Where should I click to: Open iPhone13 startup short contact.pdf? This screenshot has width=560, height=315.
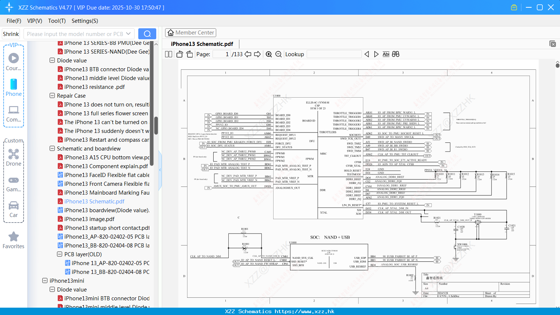coord(103,228)
